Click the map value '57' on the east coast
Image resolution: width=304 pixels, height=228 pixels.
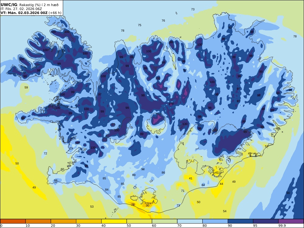click(267, 147)
